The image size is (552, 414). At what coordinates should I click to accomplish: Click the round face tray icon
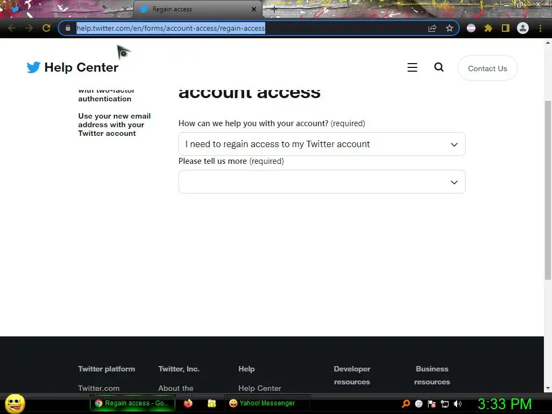418,403
